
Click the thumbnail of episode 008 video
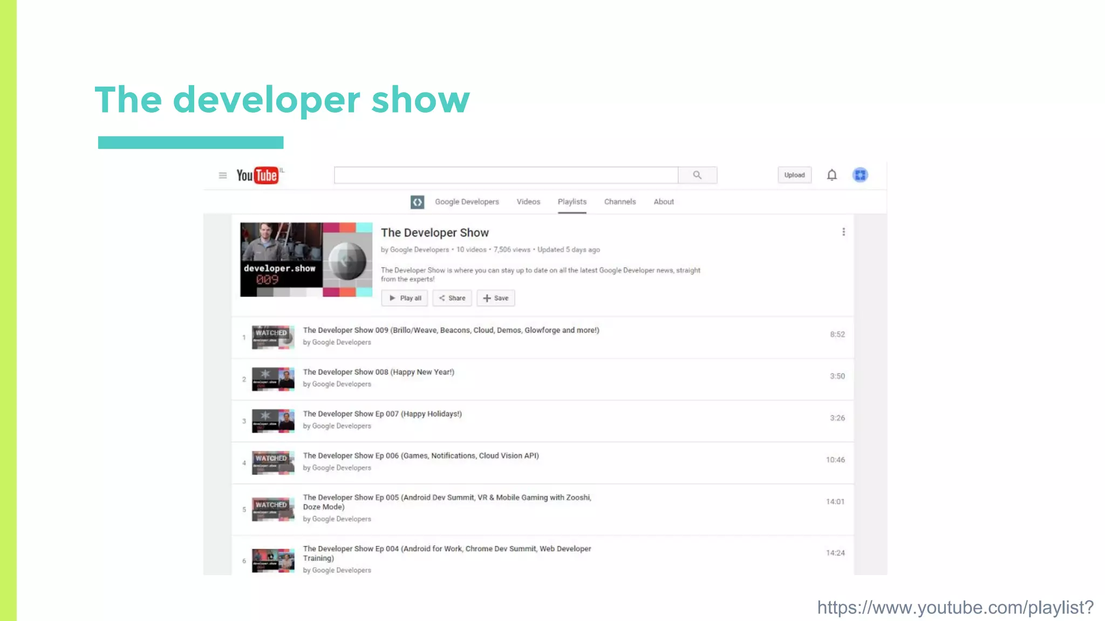(x=273, y=379)
